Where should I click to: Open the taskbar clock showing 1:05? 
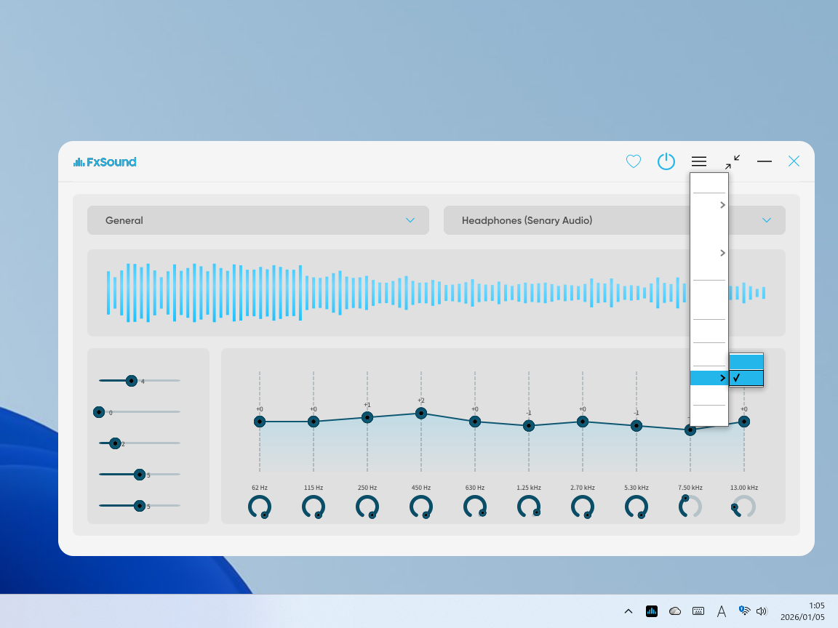coord(802,611)
